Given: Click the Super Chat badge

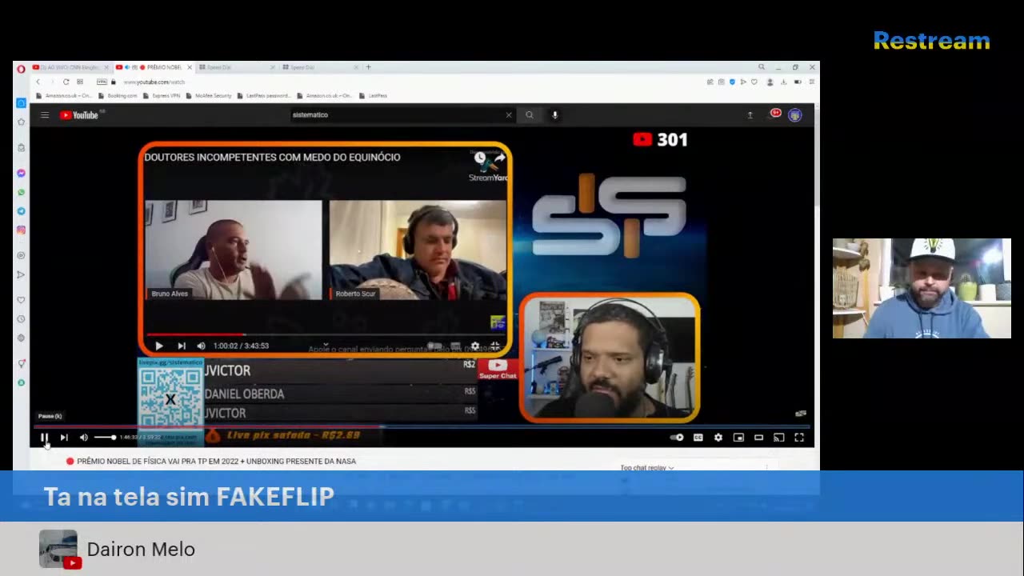Looking at the screenshot, I should click(498, 369).
